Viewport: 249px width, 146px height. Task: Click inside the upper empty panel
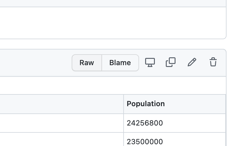[x=112, y=23]
